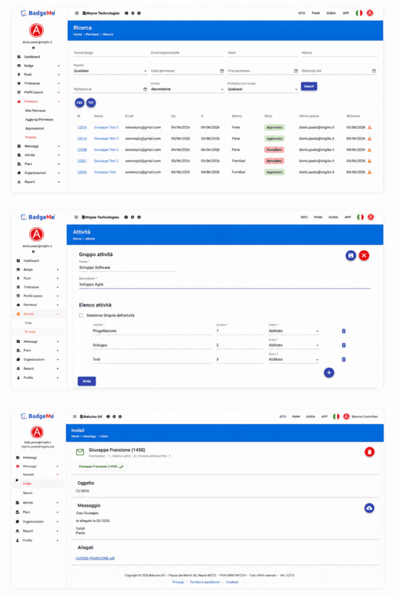Expand Organizzazioni in Attività page sidebar
Viewport: 398px width, 597px height.
[x=38, y=359]
